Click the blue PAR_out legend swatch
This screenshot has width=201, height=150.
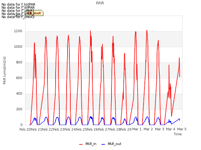103,144
